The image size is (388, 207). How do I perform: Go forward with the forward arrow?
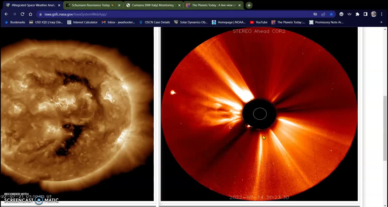point(14,14)
